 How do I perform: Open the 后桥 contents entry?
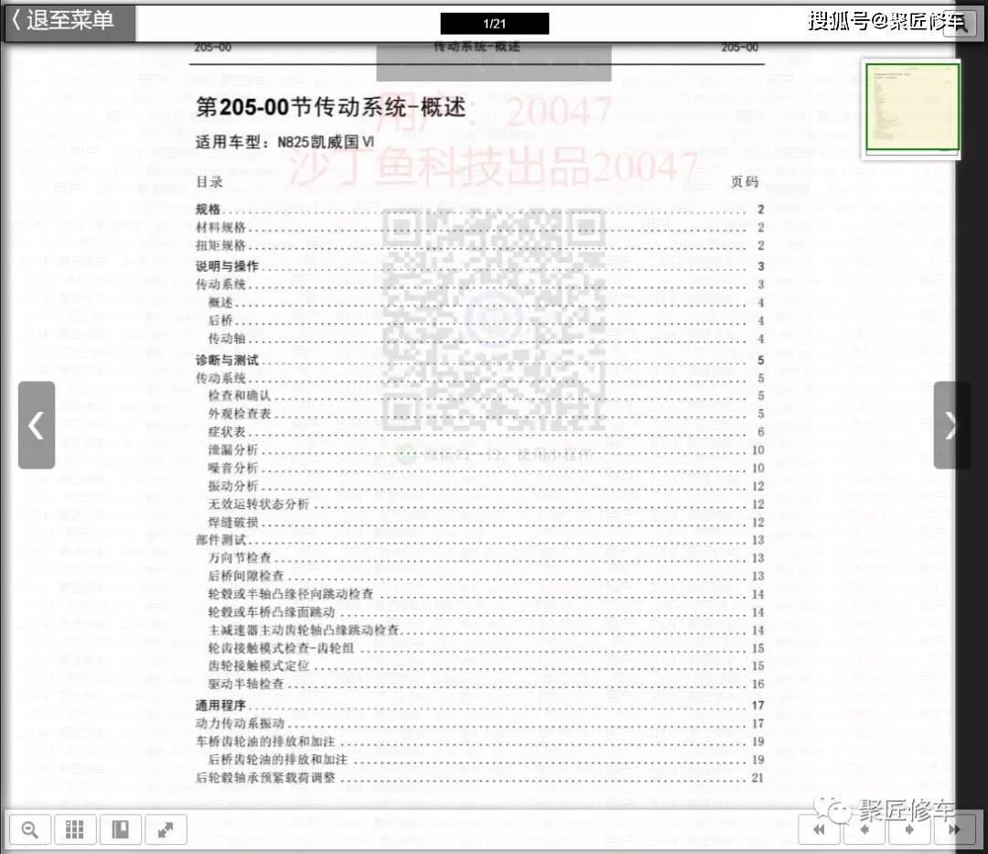tap(486, 320)
